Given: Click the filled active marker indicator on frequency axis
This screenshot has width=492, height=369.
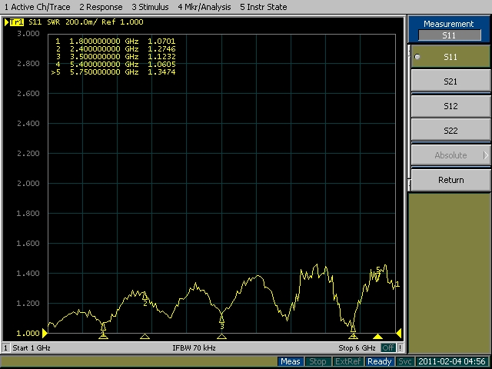Looking at the screenshot, I should (x=377, y=337).
